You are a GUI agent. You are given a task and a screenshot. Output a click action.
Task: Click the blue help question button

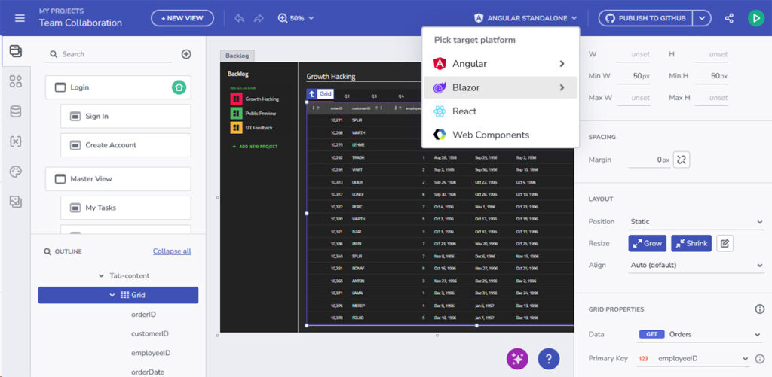549,359
